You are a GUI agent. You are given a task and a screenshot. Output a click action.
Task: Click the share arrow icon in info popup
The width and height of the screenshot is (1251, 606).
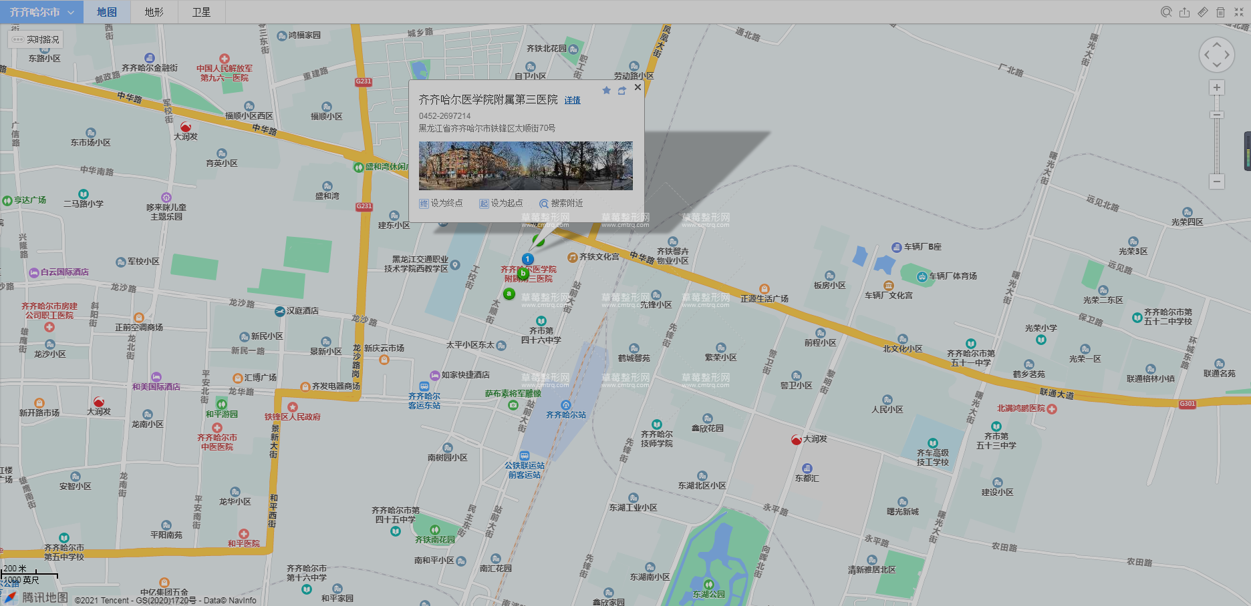click(622, 91)
